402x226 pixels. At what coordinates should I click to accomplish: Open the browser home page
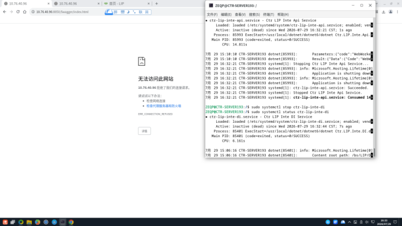coord(25,12)
